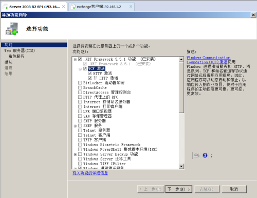Close the exchange客户端 tab
The image size is (257, 198).
(131, 7)
